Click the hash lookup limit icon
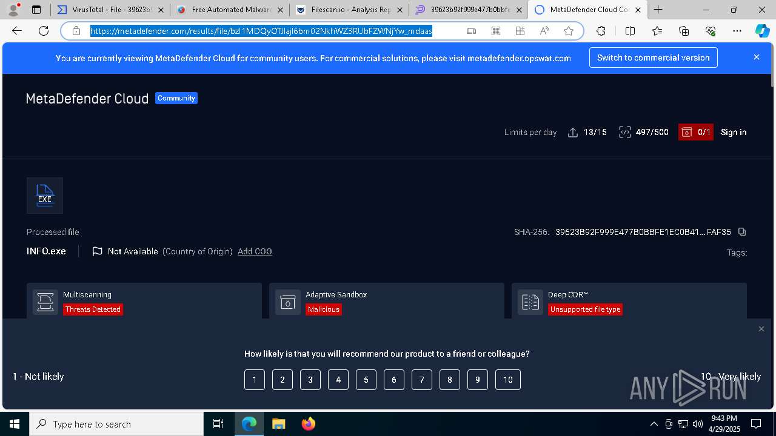Screen dimensions: 776x436 point(624,132)
